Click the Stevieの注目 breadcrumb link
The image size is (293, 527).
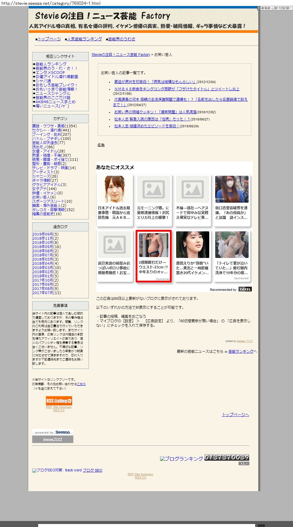point(121,55)
